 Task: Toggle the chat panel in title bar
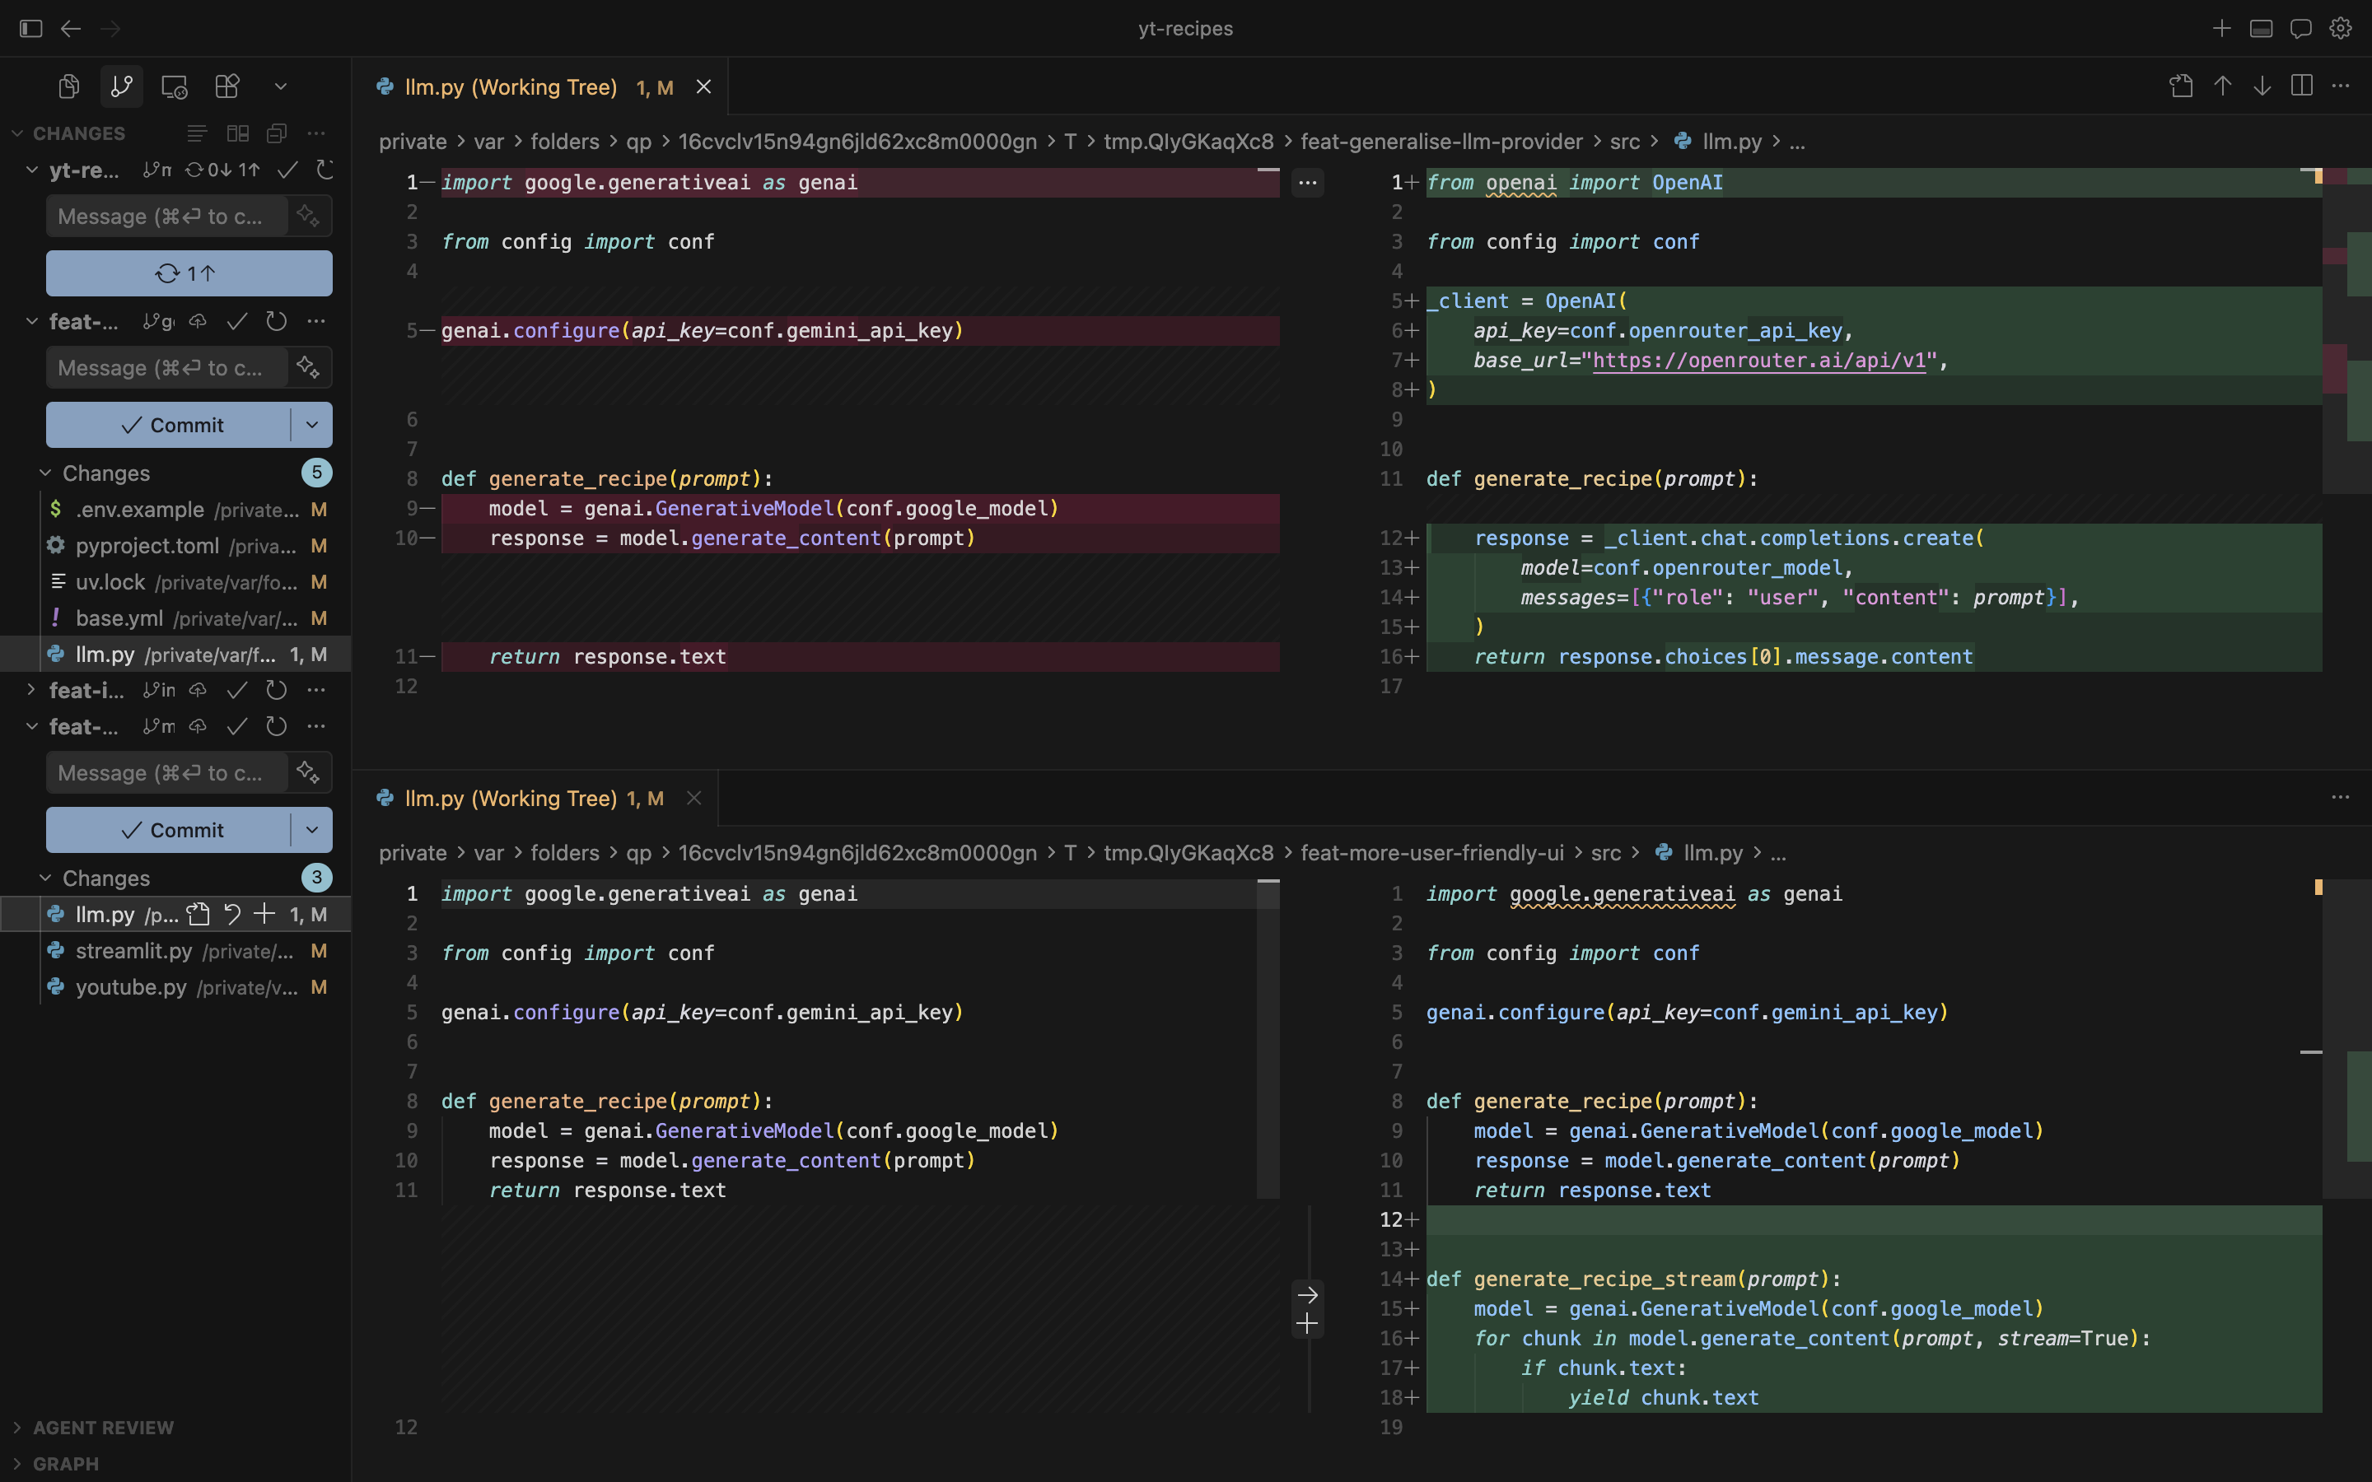(2300, 29)
